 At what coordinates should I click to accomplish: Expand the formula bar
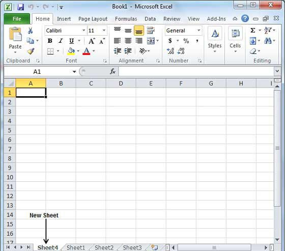point(277,71)
